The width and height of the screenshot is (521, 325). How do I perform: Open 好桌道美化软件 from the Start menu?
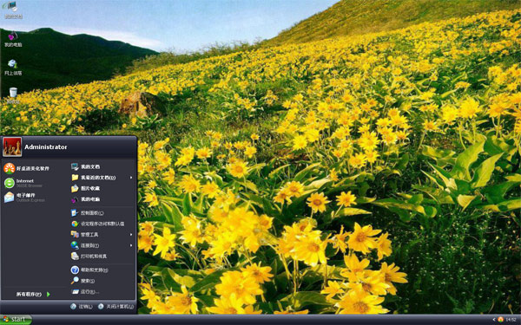click(x=27, y=168)
